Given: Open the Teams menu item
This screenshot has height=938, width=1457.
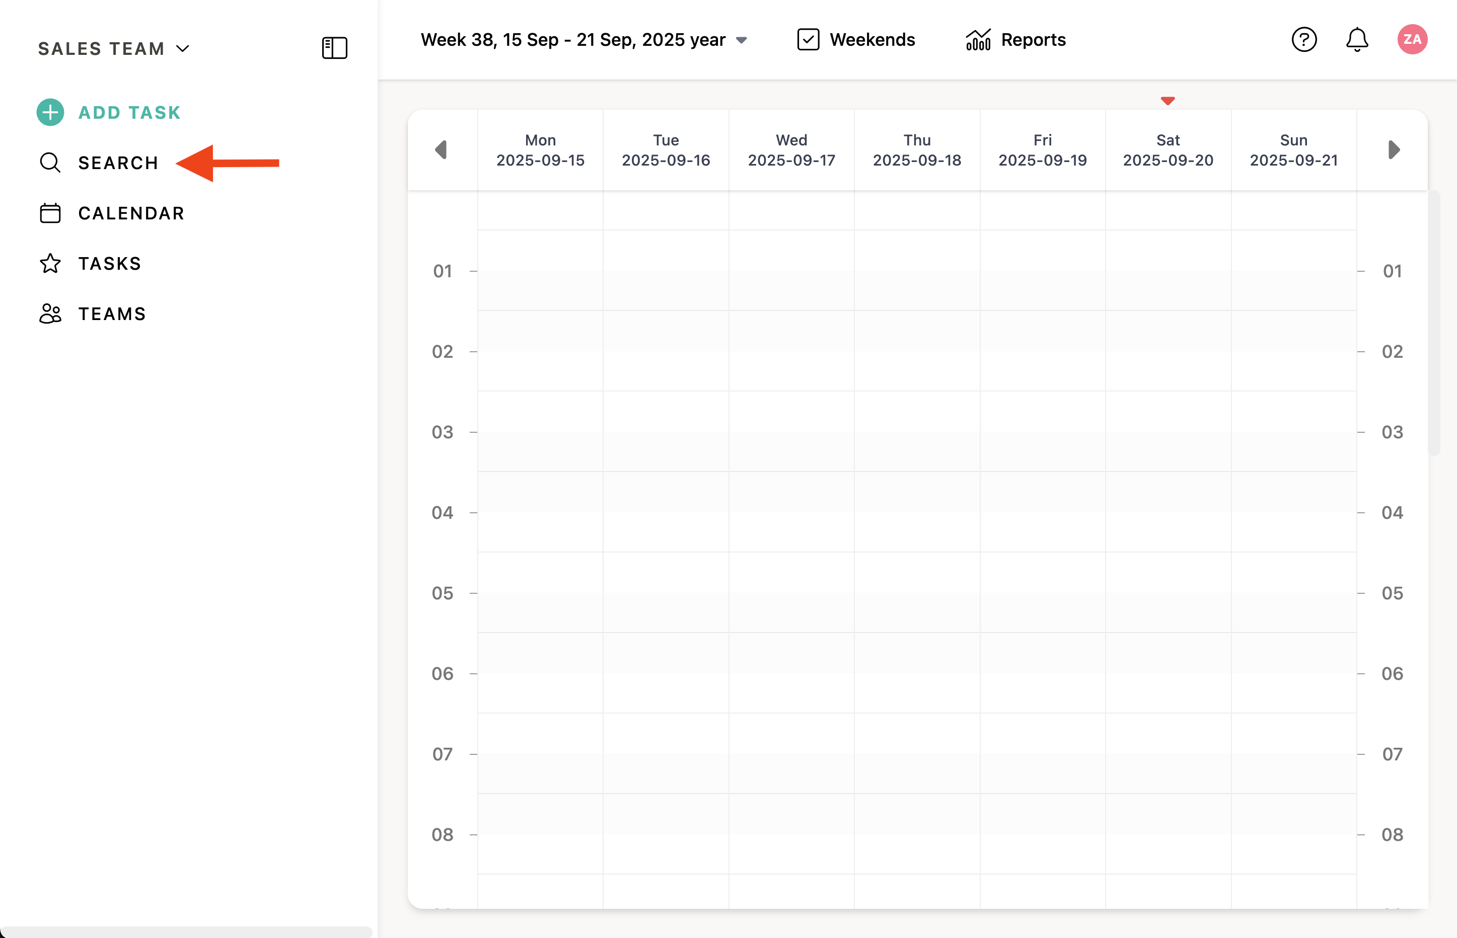Looking at the screenshot, I should [112, 314].
